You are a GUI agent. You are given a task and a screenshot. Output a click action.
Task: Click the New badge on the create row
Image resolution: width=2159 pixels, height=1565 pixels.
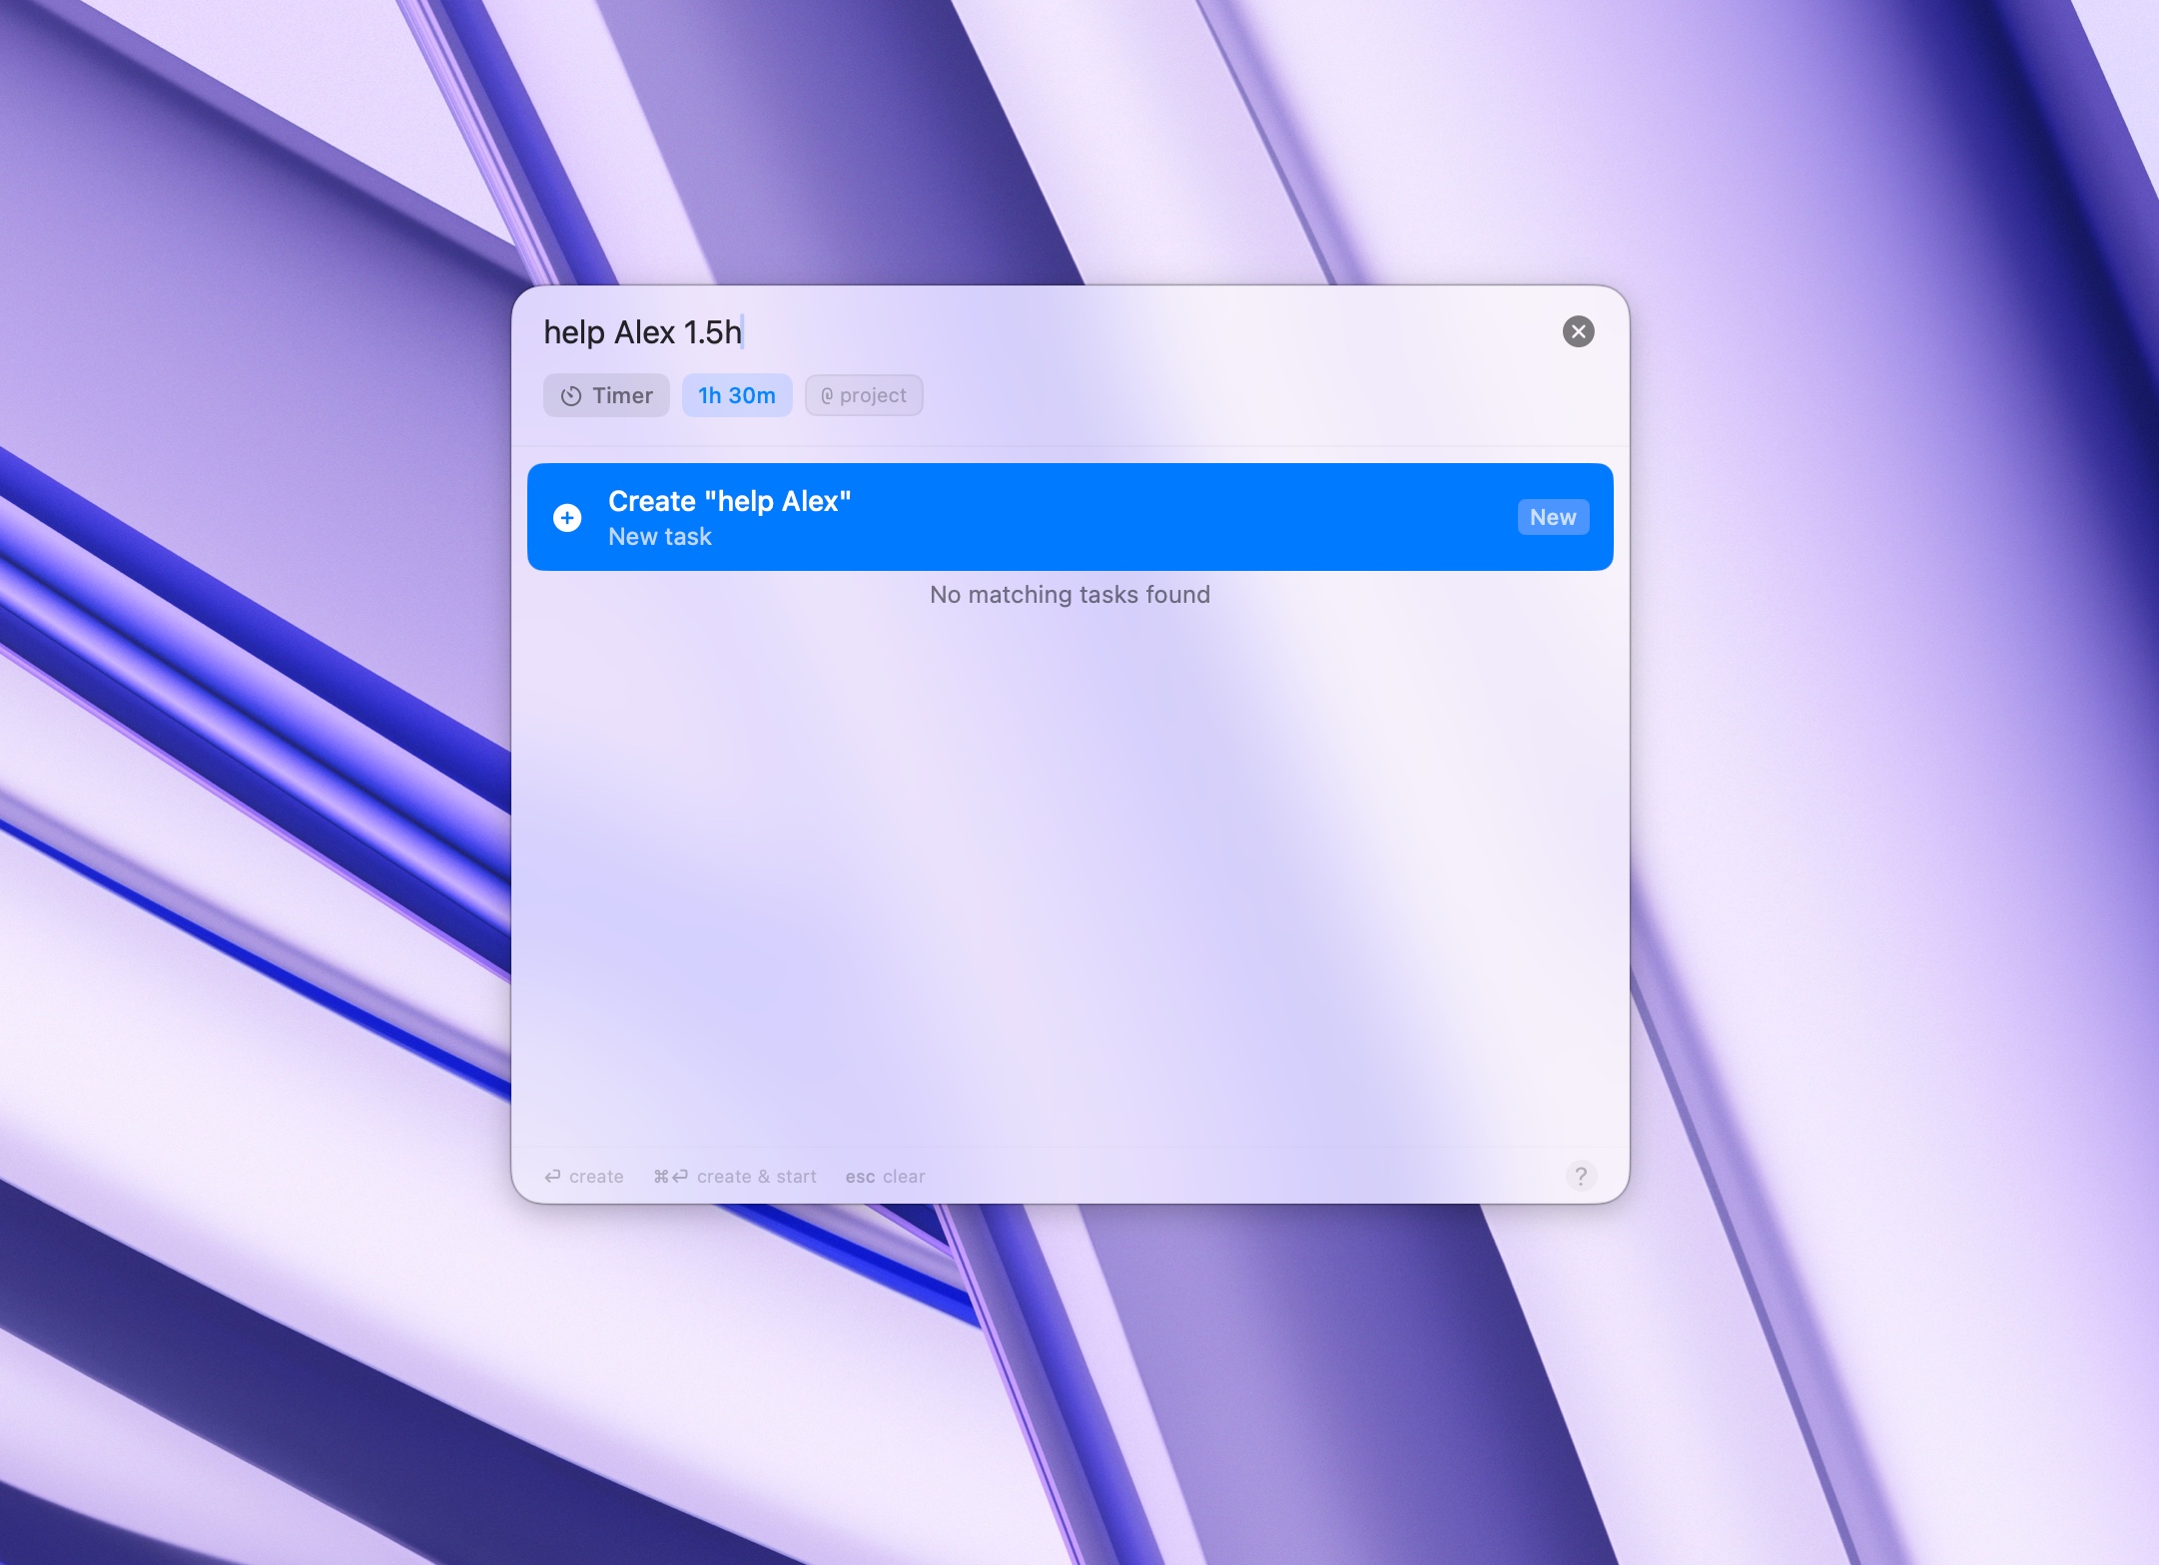pos(1552,517)
